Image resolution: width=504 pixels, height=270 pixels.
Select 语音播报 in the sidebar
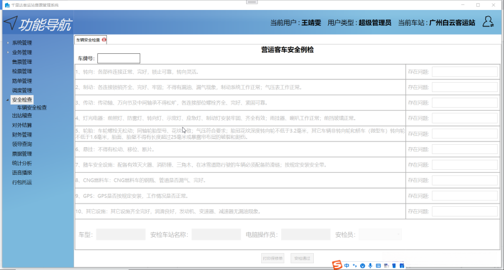click(x=22, y=172)
